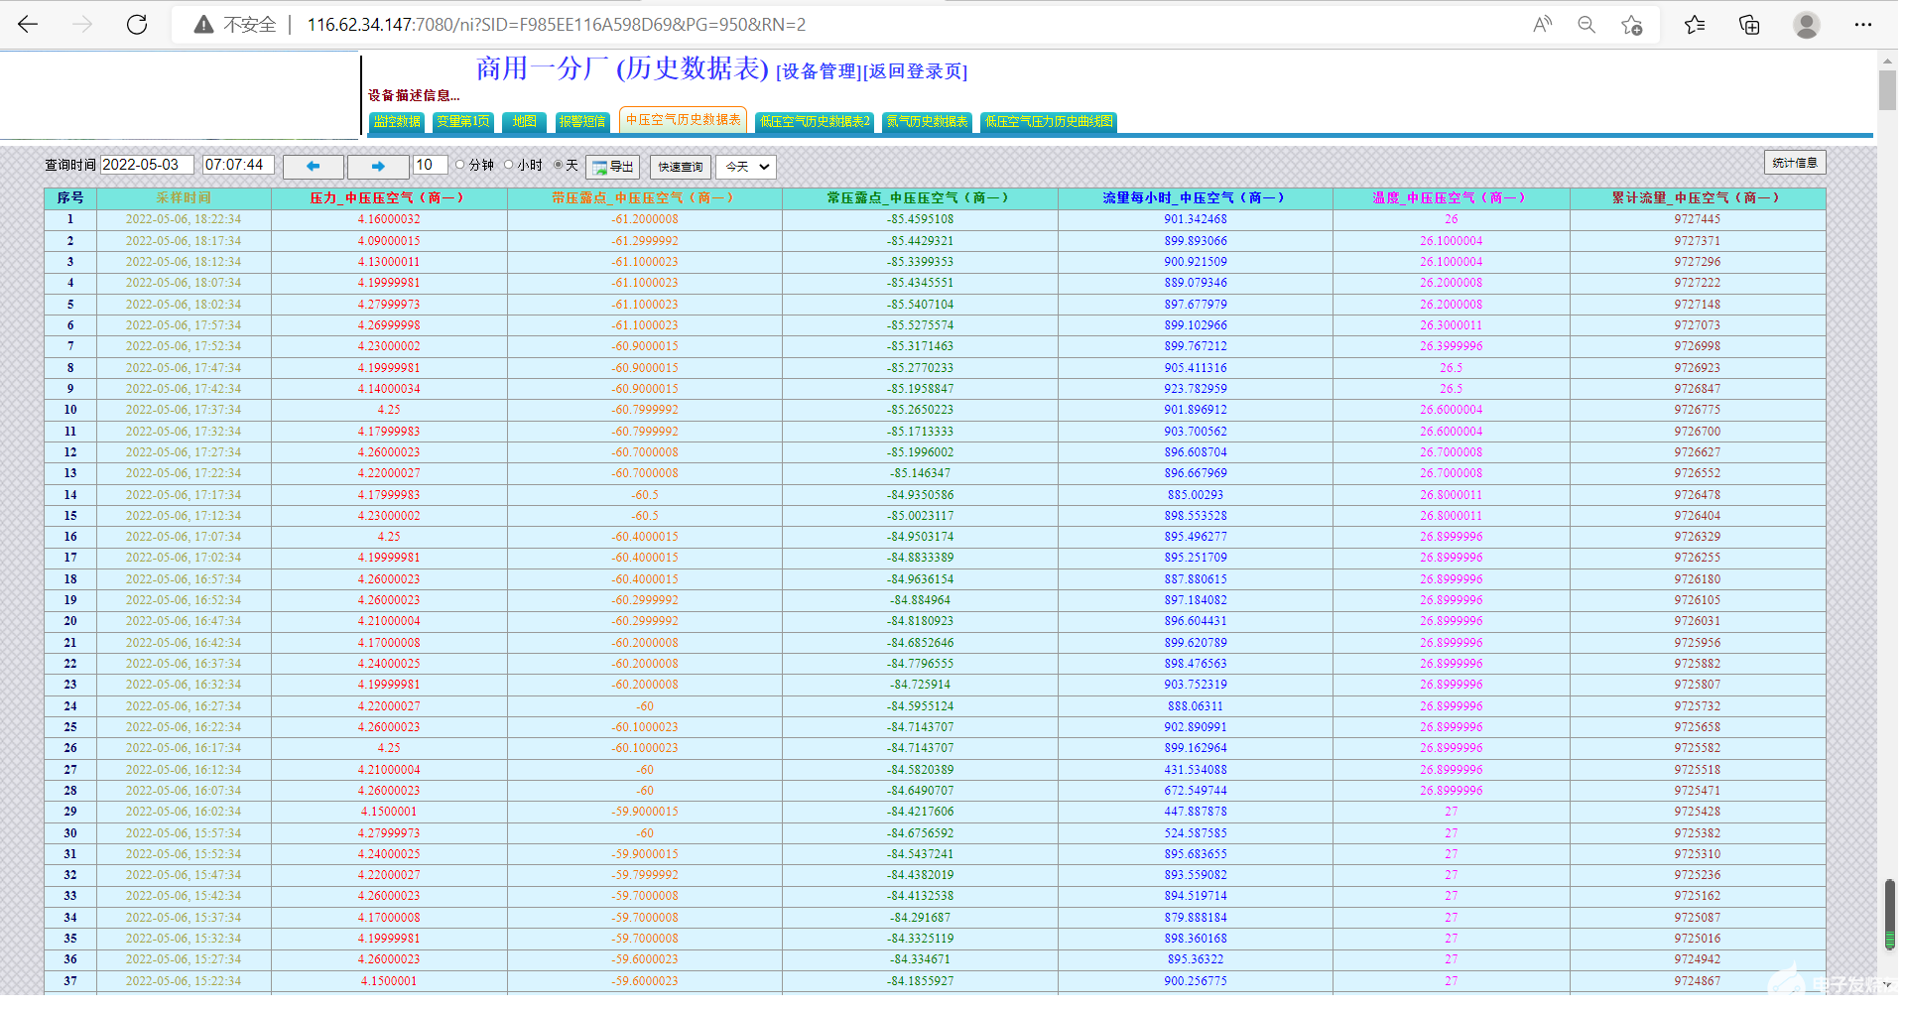Click the dew point value -85.4595108
The width and height of the screenshot is (1906, 1009).
tap(920, 219)
